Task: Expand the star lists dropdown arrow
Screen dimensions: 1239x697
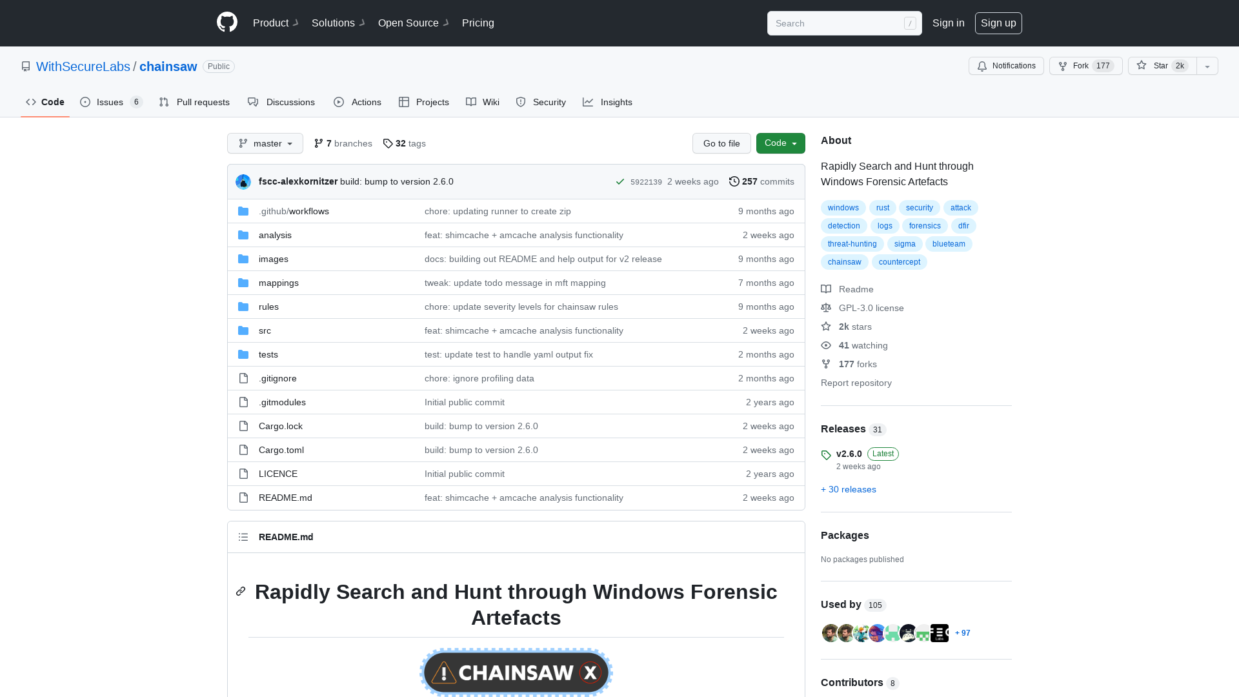Action: coord(1207,66)
